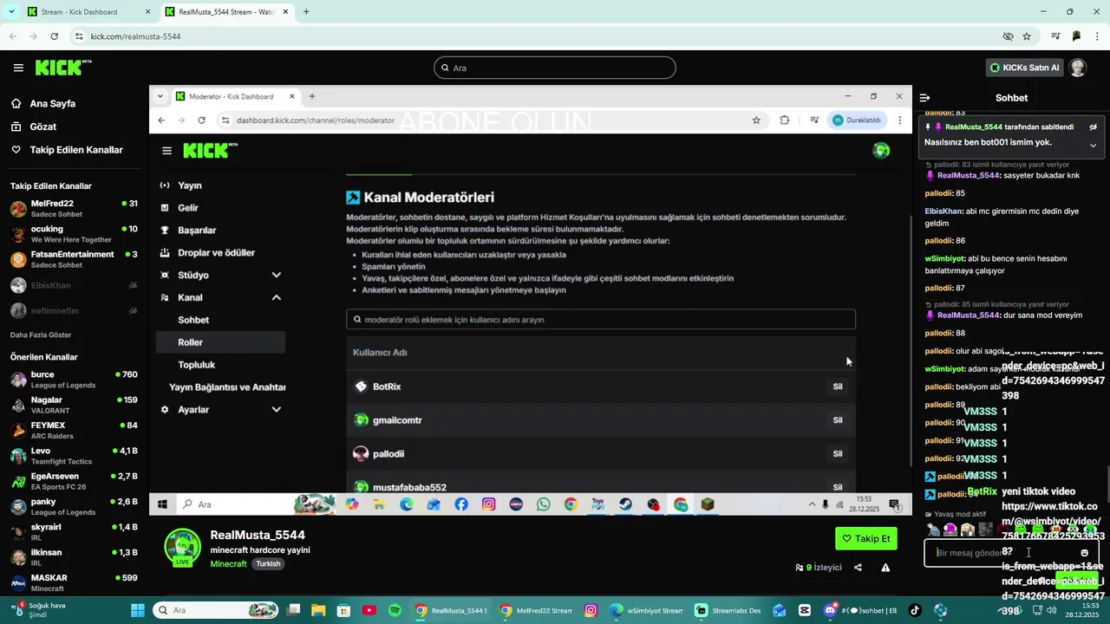Open Chrome three-dot menu
The image size is (1110, 624).
click(x=1098, y=36)
